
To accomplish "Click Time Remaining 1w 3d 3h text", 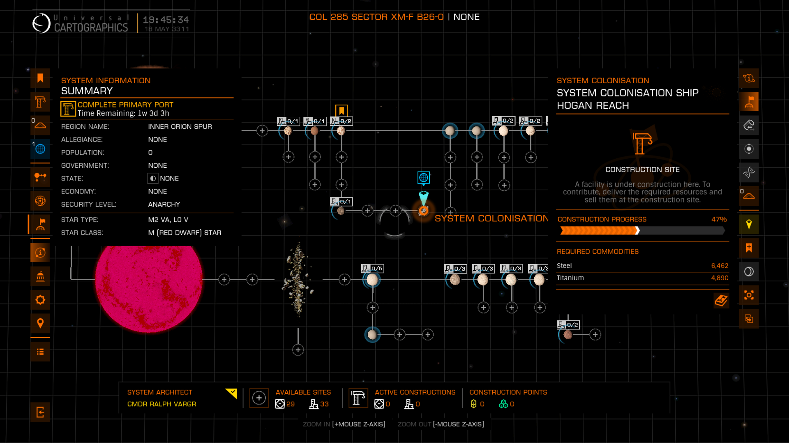I will coord(123,114).
